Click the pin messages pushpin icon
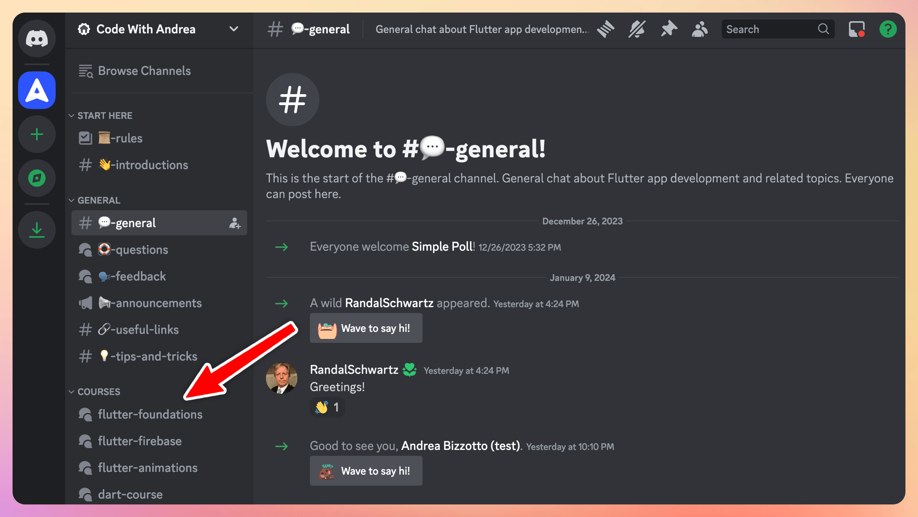The height and width of the screenshot is (517, 918). (668, 29)
